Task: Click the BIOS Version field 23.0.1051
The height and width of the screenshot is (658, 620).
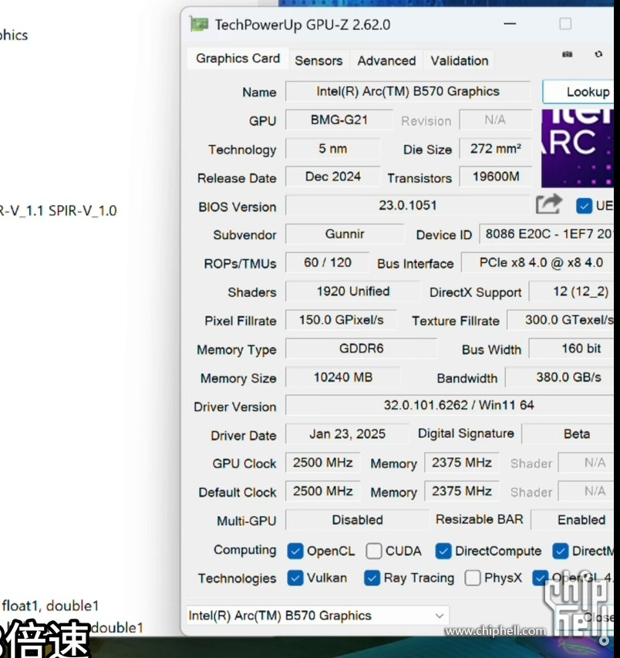Action: (x=408, y=205)
